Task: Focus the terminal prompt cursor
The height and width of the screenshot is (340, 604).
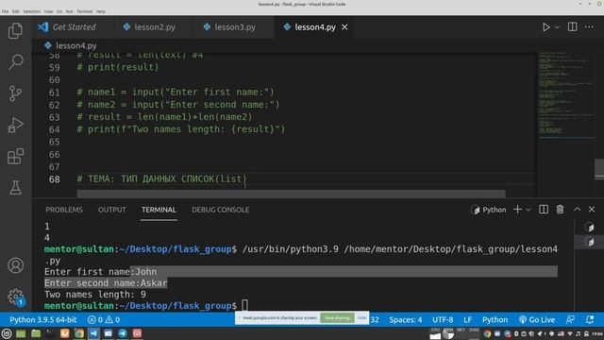Action: 245,306
